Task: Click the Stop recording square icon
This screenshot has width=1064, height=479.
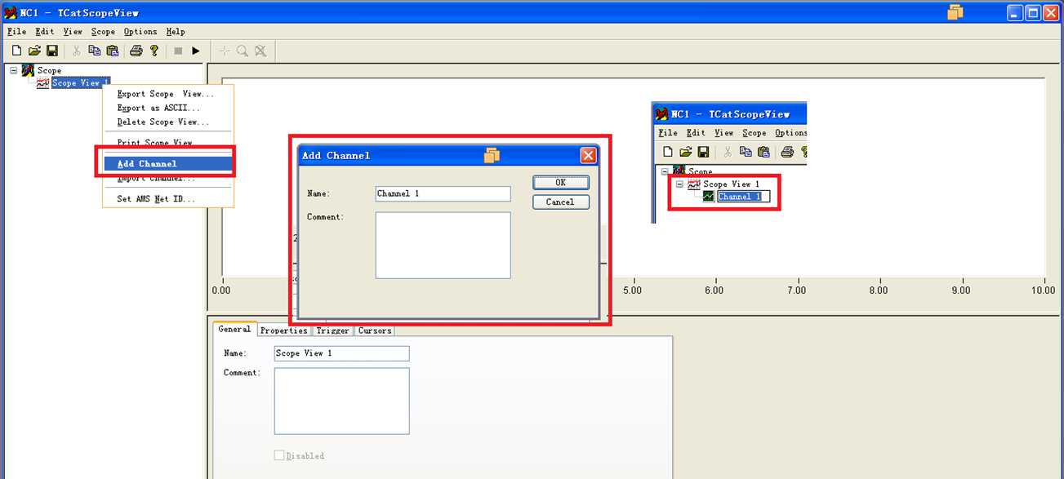Action: click(x=178, y=51)
